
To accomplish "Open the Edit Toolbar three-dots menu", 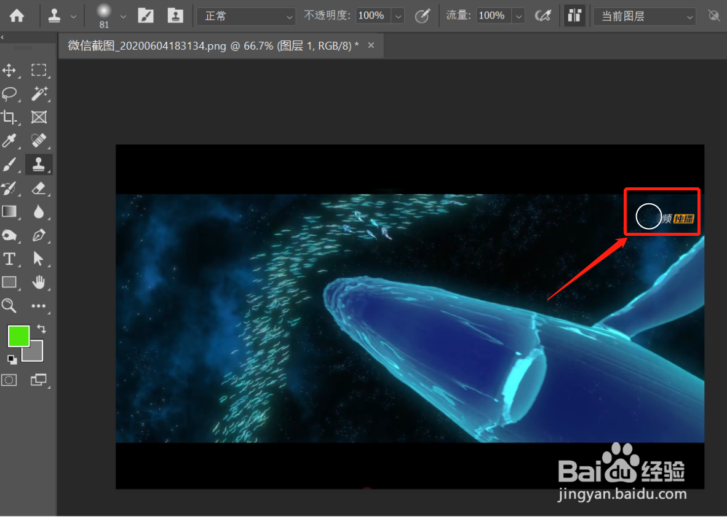I will click(39, 306).
